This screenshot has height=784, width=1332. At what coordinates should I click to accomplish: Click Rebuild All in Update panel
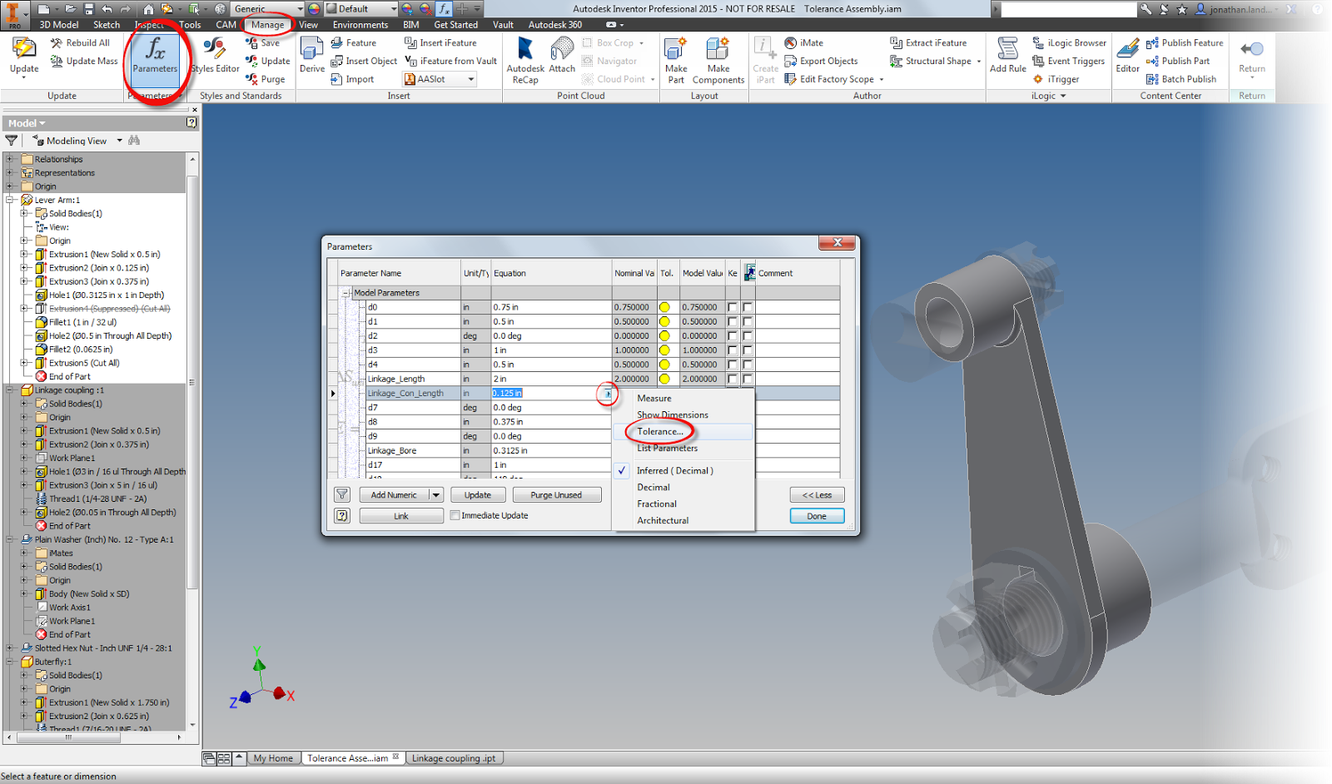tap(80, 43)
